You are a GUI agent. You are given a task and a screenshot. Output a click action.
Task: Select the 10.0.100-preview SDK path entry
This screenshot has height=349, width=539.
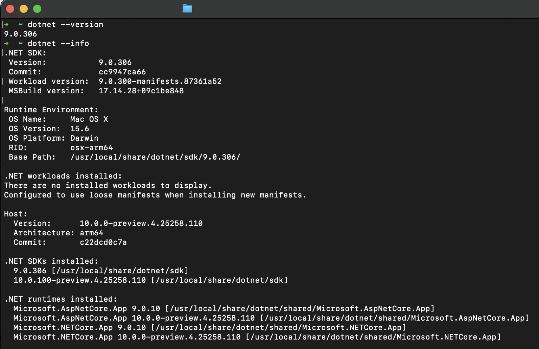[150, 280]
